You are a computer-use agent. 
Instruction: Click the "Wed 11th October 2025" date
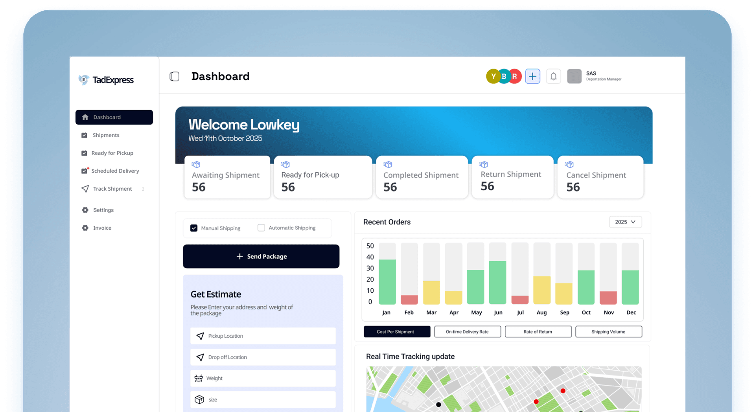click(225, 138)
